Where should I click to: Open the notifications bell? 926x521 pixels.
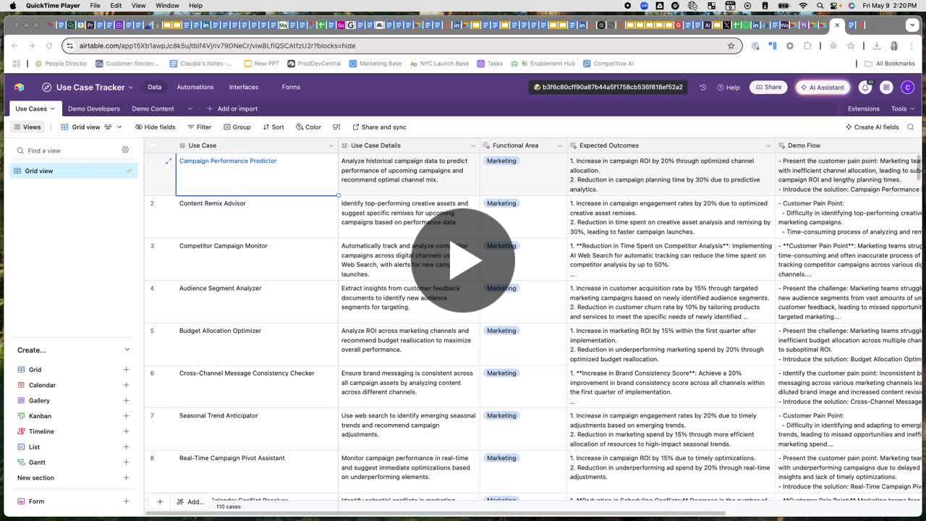click(x=865, y=87)
